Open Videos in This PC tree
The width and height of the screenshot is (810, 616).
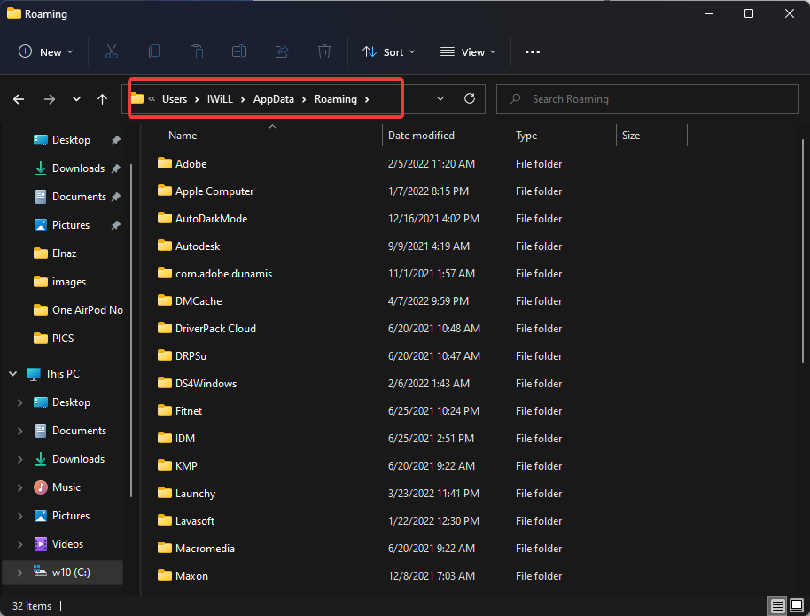(x=67, y=544)
